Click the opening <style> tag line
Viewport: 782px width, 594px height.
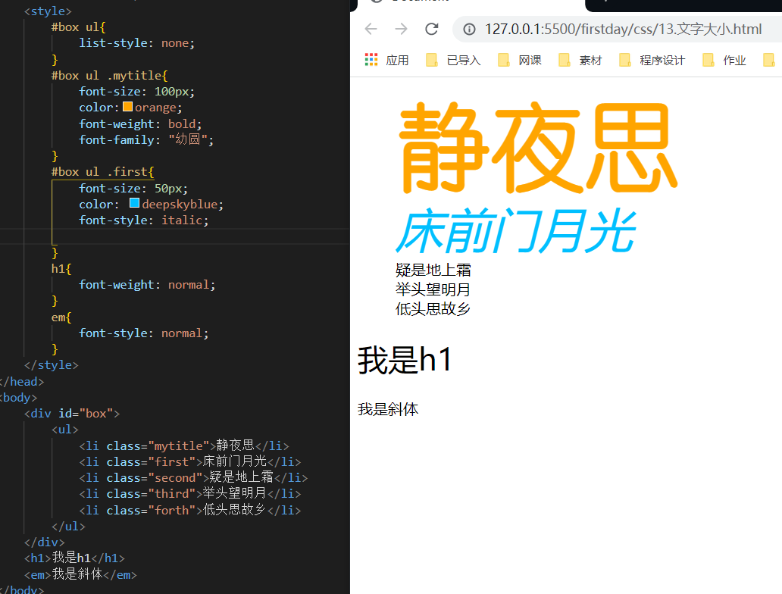click(48, 11)
